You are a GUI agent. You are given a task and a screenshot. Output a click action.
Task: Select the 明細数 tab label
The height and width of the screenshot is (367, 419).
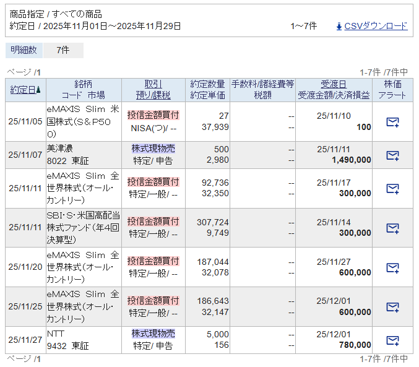(x=24, y=50)
